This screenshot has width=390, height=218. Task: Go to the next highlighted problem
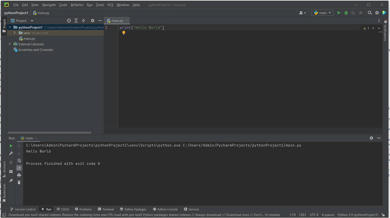click(379, 28)
